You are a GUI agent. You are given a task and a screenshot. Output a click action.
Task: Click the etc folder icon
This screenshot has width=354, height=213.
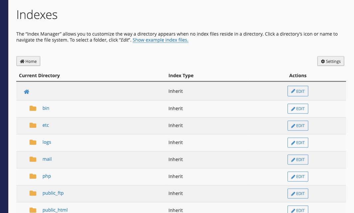point(33,125)
